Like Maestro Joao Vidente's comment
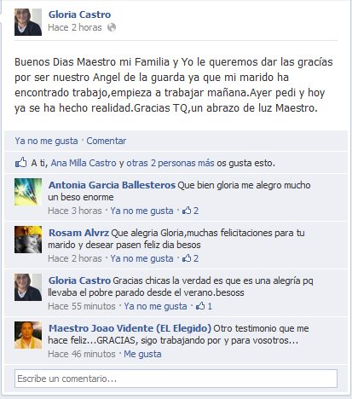The height and width of the screenshot is (399, 352). [142, 354]
